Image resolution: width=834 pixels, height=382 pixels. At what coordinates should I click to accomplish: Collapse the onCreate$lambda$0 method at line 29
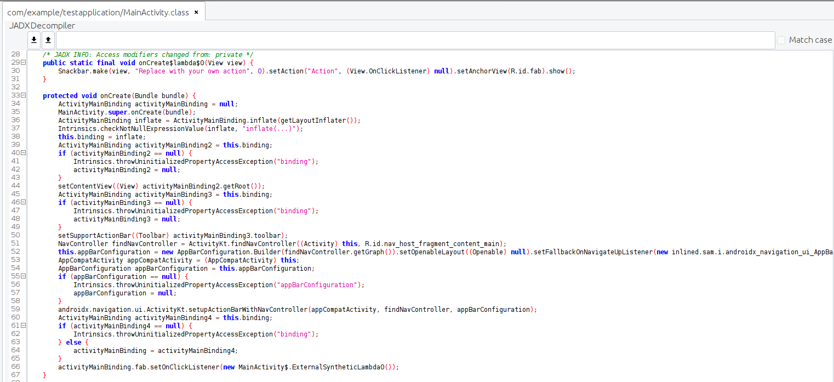[23, 63]
